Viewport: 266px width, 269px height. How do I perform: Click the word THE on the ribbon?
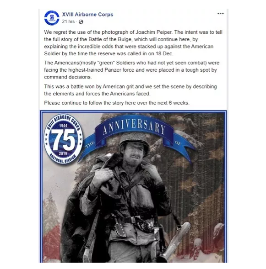(x=90, y=144)
